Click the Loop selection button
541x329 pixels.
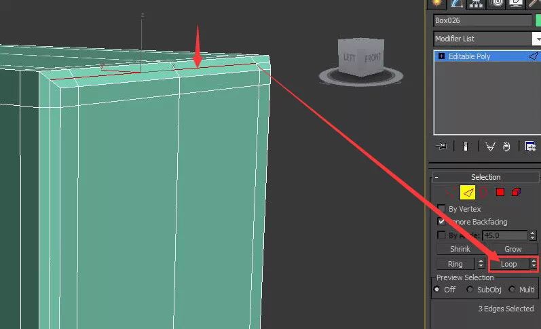(x=508, y=264)
